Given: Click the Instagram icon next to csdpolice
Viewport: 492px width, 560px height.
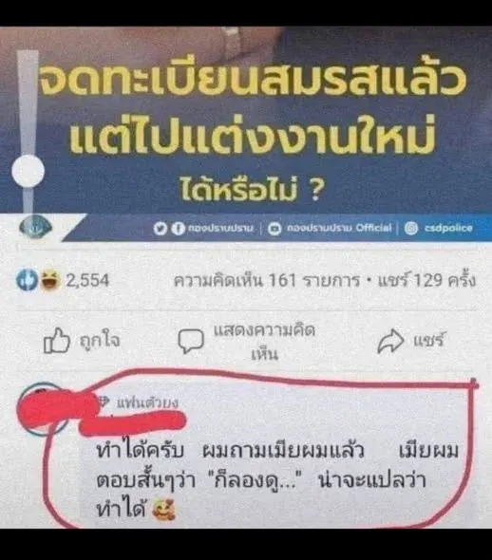Looking at the screenshot, I should coord(411,228).
